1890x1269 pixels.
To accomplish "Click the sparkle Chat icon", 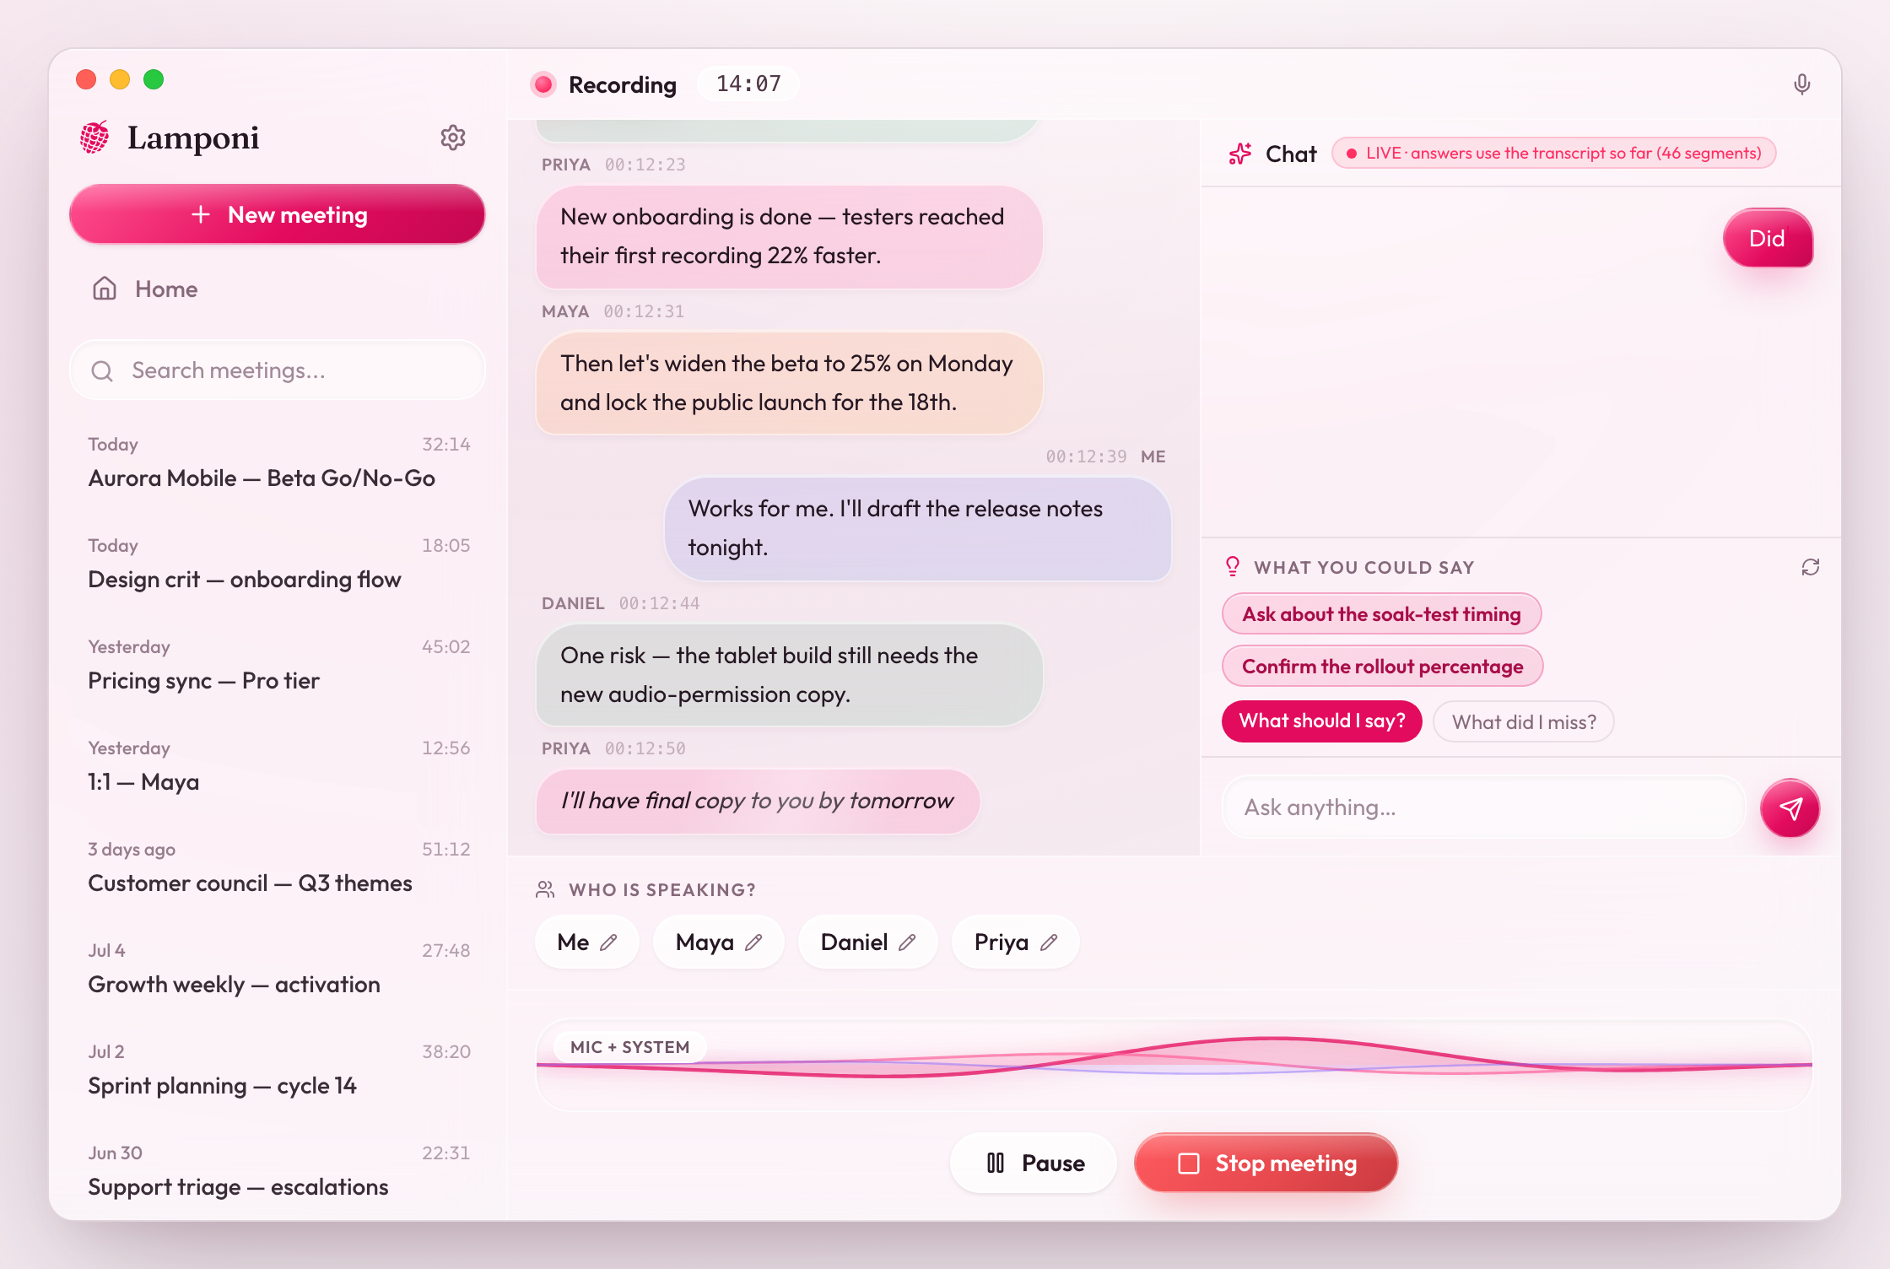I will [x=1240, y=154].
